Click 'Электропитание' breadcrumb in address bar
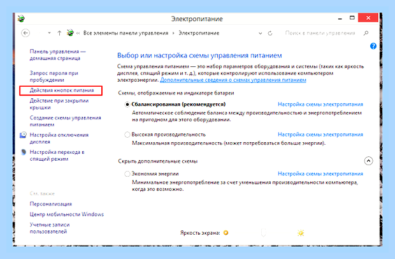This screenshot has width=395, height=259. coord(199,33)
